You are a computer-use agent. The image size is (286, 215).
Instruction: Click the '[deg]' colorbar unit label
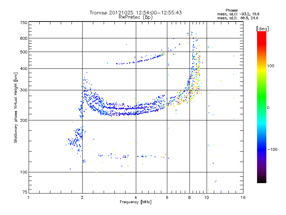pyautogui.click(x=262, y=29)
